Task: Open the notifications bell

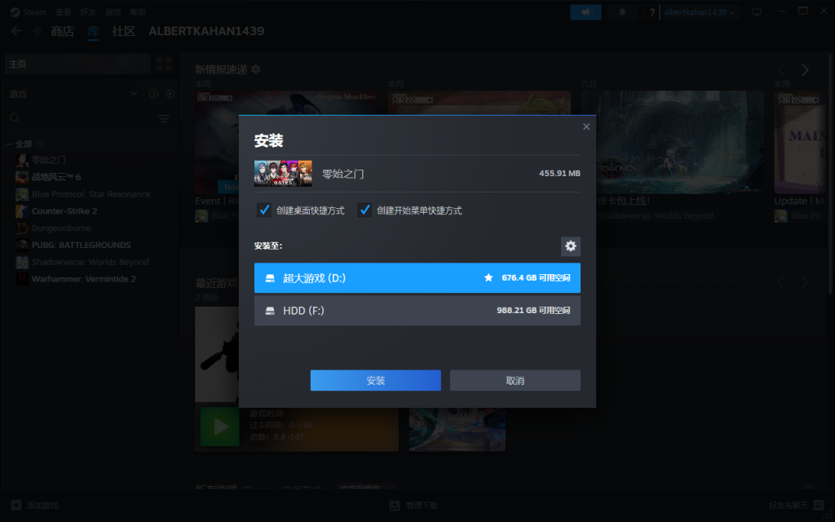Action: click(x=623, y=12)
